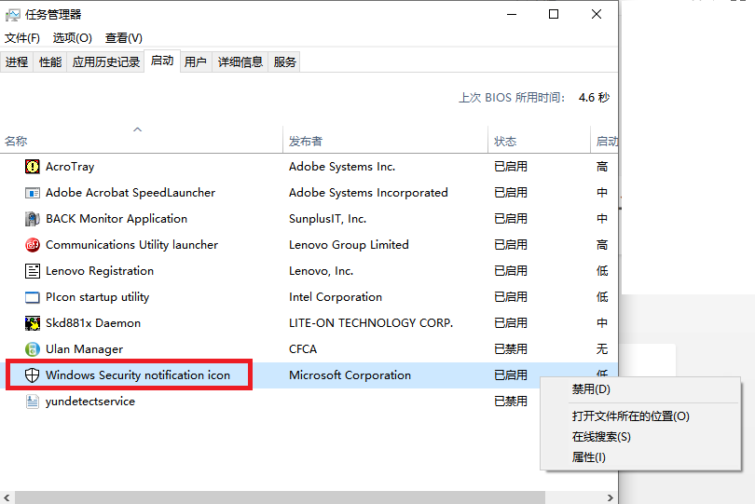755x504 pixels.
Task: Click 已禁用 status of Ulan Manager
Action: 511,349
